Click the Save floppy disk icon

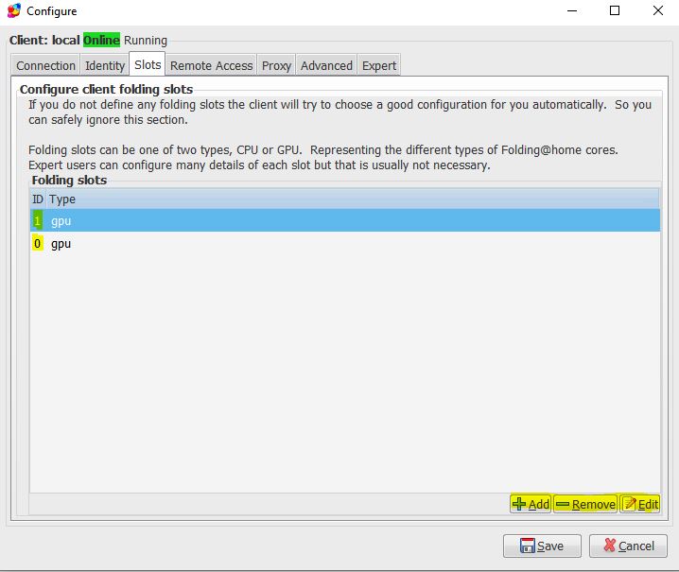523,546
